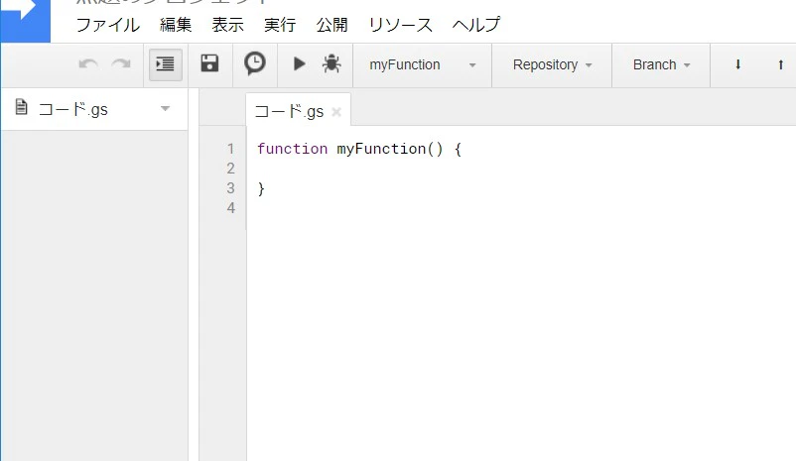796x461 pixels.
Task: Save the script with the floppy disk icon
Action: coord(209,63)
